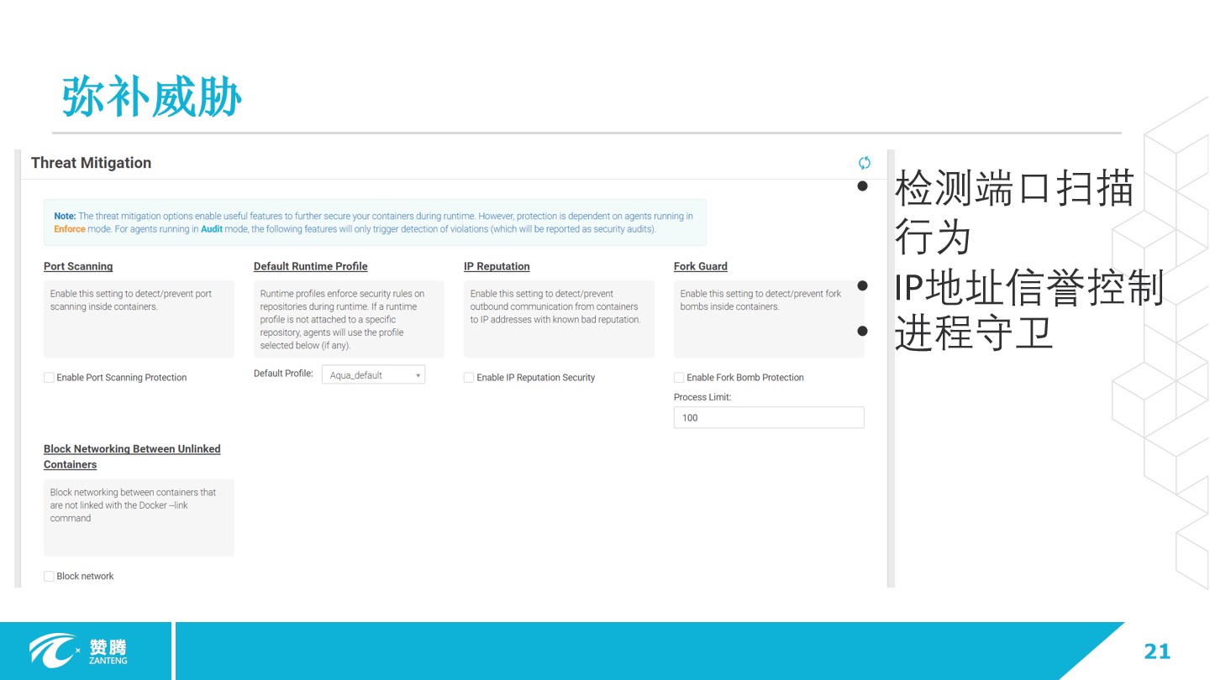The image size is (1210, 680).
Task: Click the Process Limit label
Action: 702,397
